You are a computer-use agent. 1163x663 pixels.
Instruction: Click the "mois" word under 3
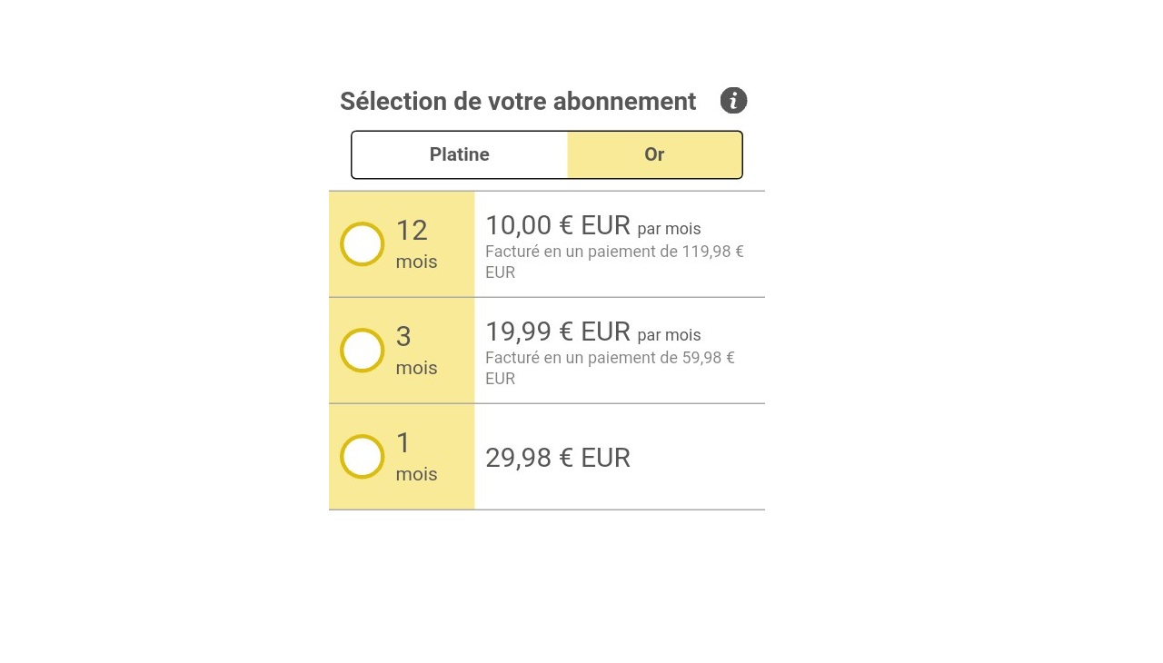[x=416, y=369]
